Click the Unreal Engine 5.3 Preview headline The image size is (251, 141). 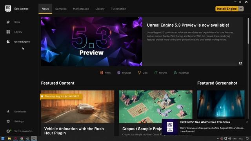pyautogui.click(x=188, y=25)
